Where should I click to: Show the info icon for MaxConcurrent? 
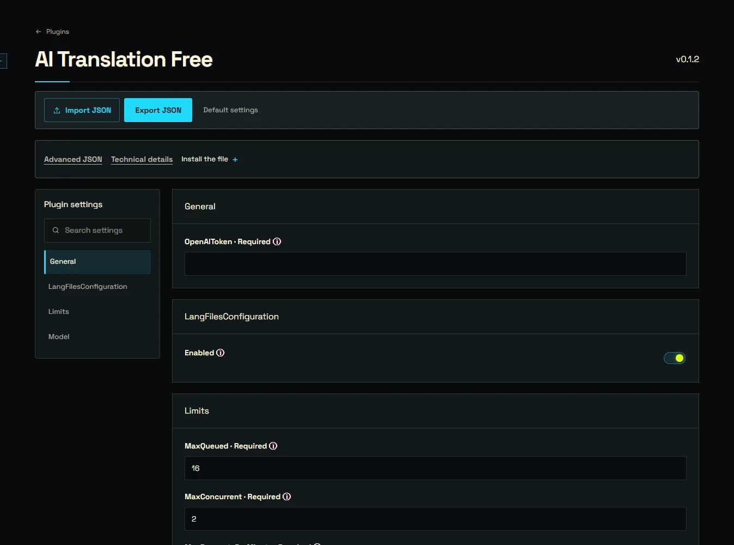tap(287, 496)
